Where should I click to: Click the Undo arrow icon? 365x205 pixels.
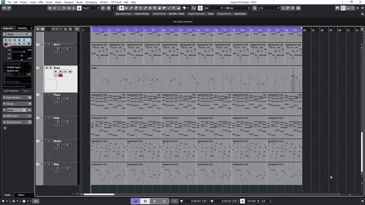pyautogui.click(x=4, y=8)
